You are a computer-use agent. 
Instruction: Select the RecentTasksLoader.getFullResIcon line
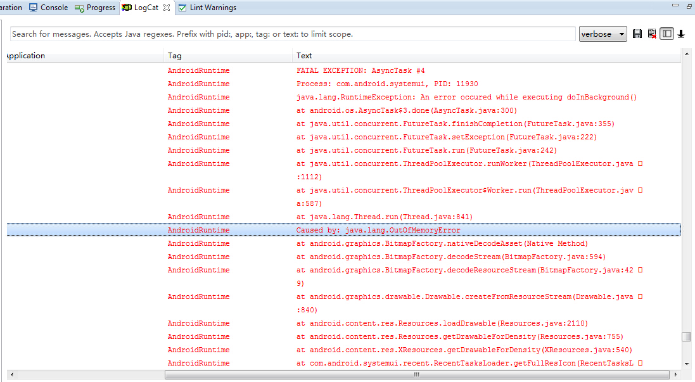tap(343, 363)
